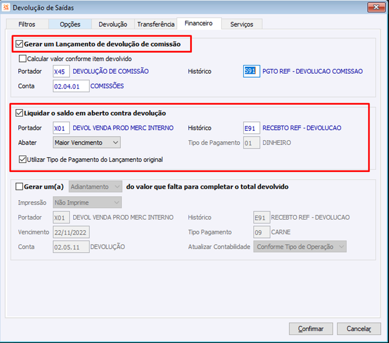
Task: Click the CARNE payment type label
Action: pos(280,232)
